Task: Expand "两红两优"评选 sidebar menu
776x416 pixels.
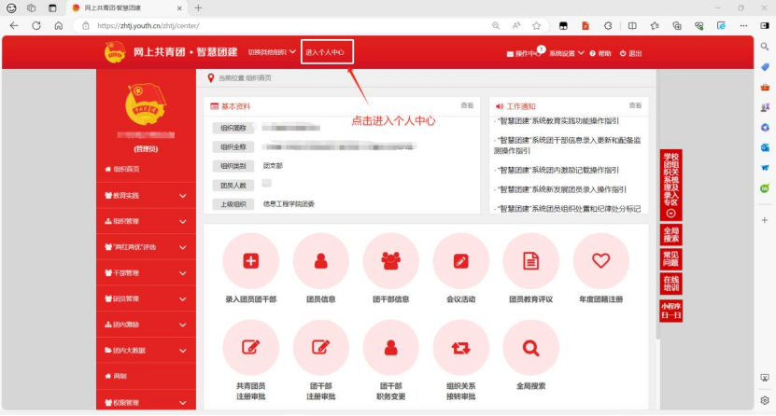Action: click(x=146, y=247)
